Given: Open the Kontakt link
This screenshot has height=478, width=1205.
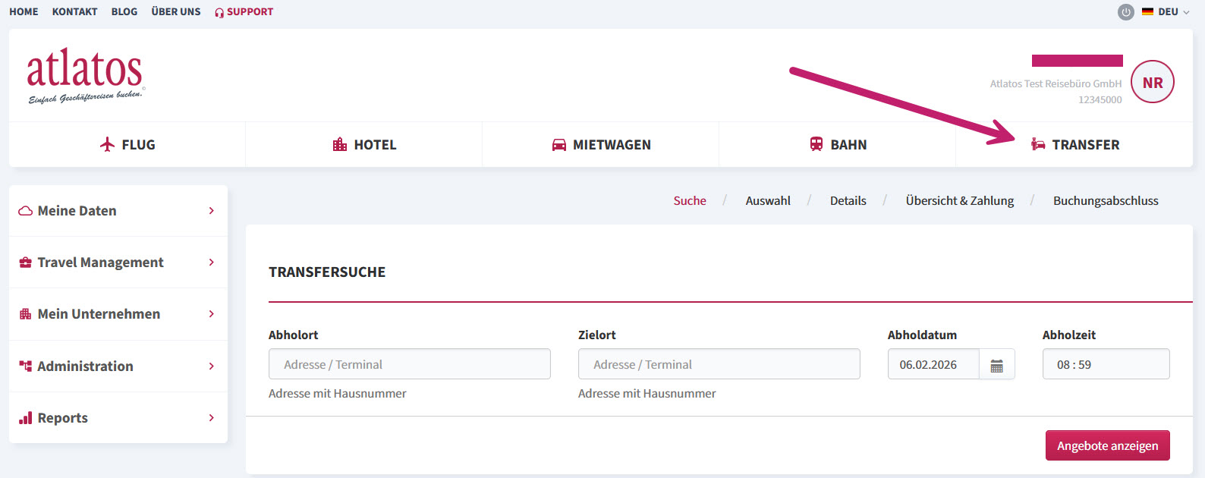Looking at the screenshot, I should 74,12.
